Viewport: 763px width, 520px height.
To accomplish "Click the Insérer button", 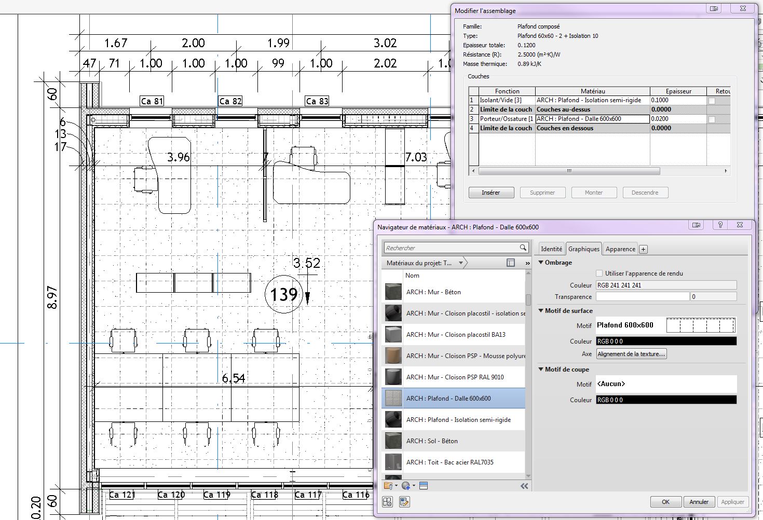I will pyautogui.click(x=491, y=193).
